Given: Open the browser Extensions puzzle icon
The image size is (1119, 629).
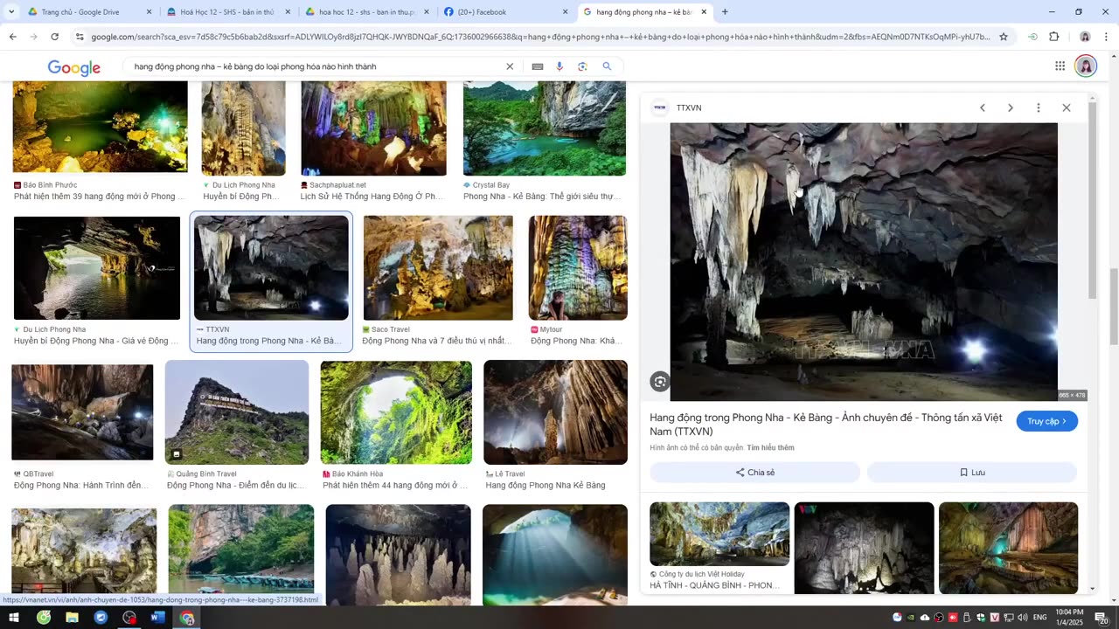Looking at the screenshot, I should click(1053, 37).
